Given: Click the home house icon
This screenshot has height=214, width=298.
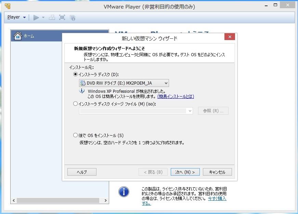Looking at the screenshot, I should [18, 36].
